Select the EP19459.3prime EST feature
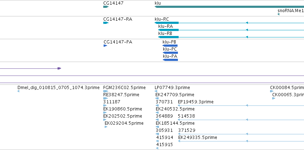Screen dimensions: 304x150 [241, 105]
